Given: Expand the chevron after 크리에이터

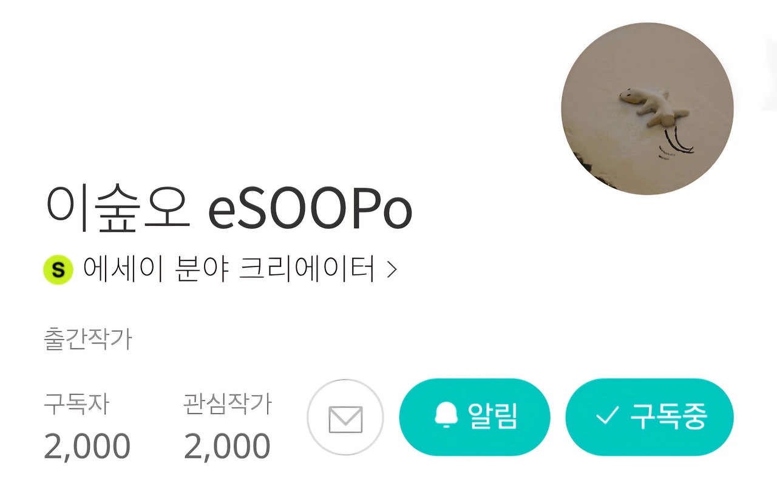Looking at the screenshot, I should click(392, 269).
